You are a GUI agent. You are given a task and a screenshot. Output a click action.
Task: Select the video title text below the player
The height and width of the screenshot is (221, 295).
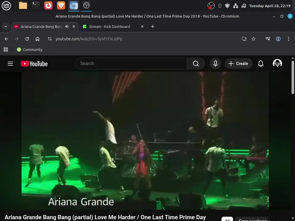pyautogui.click(x=105, y=217)
